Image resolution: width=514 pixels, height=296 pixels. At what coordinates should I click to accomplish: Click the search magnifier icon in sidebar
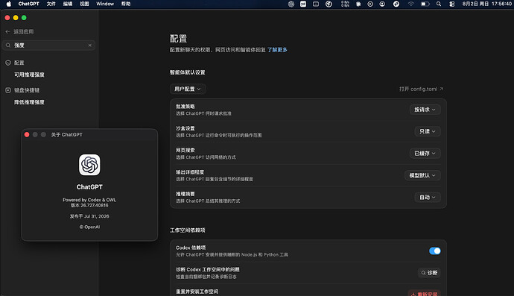(x=8, y=45)
